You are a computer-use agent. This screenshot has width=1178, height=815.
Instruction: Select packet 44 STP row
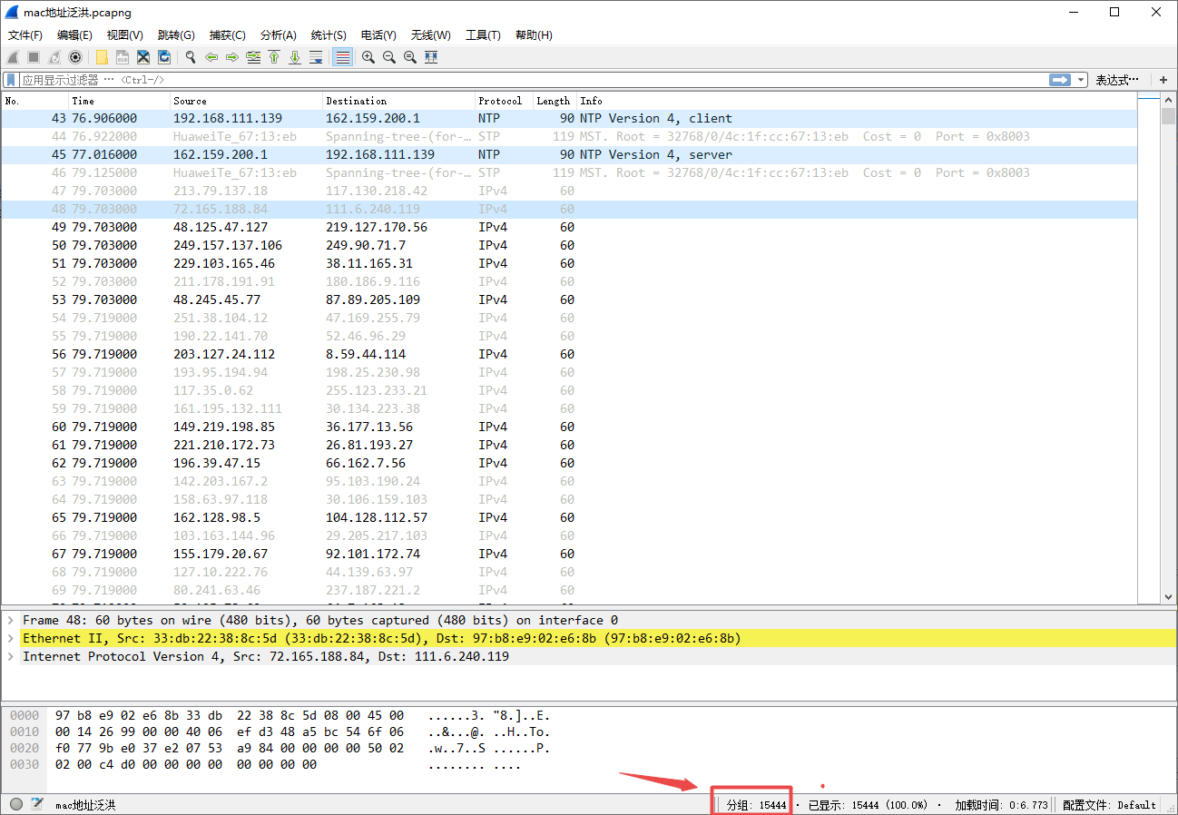point(569,136)
